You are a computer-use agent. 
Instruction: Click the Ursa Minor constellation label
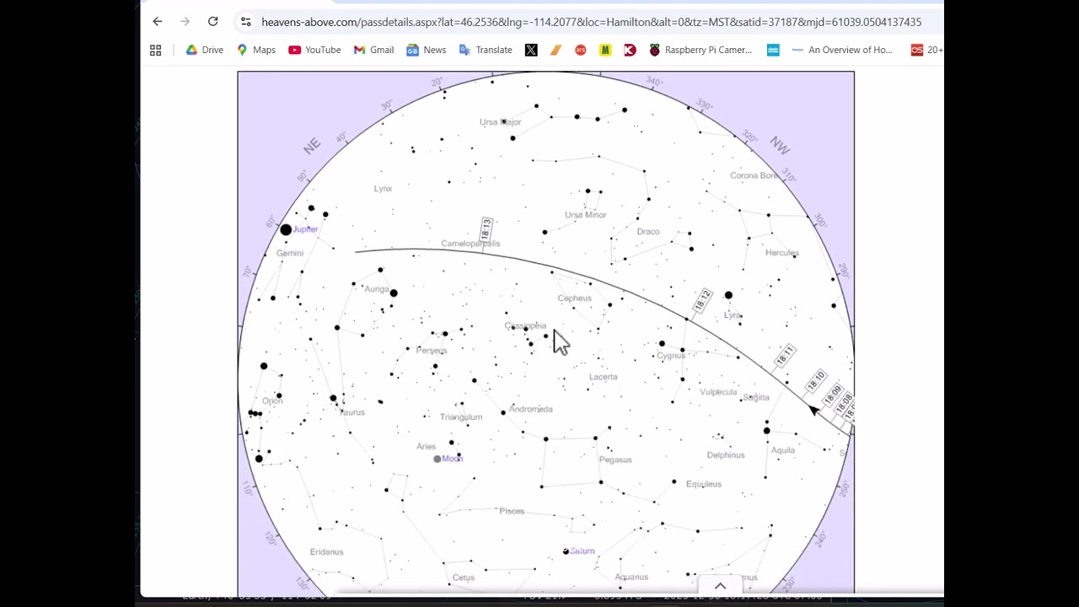click(586, 215)
